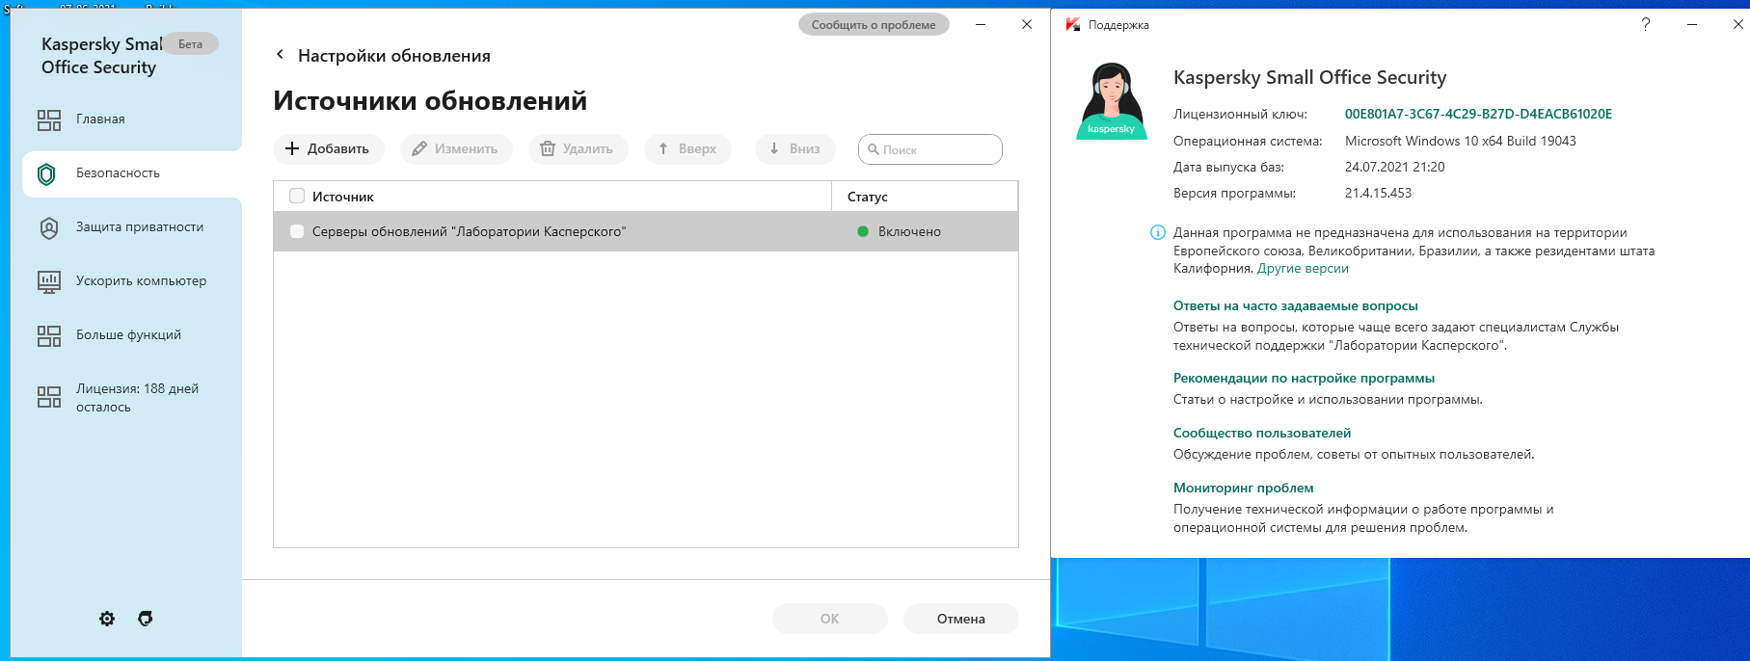1750x661 pixels.
Task: Click the Отмена button
Action: (961, 619)
